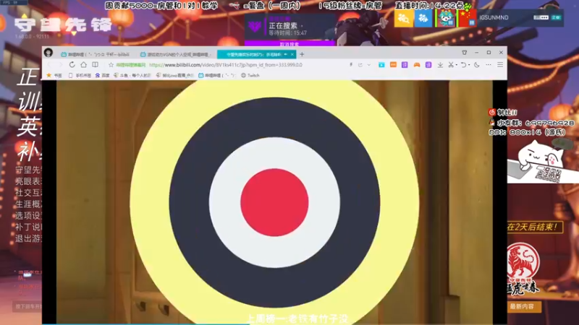The width and height of the screenshot is (579, 325).
Task: Click the lightning speed-mode icon in address bar
Action: pyautogui.click(x=351, y=65)
